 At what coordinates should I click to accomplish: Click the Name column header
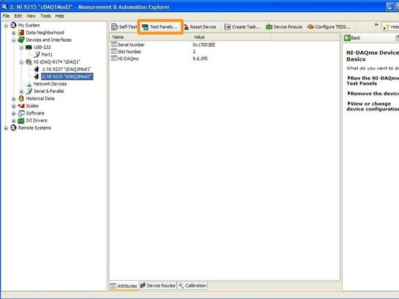click(x=150, y=37)
